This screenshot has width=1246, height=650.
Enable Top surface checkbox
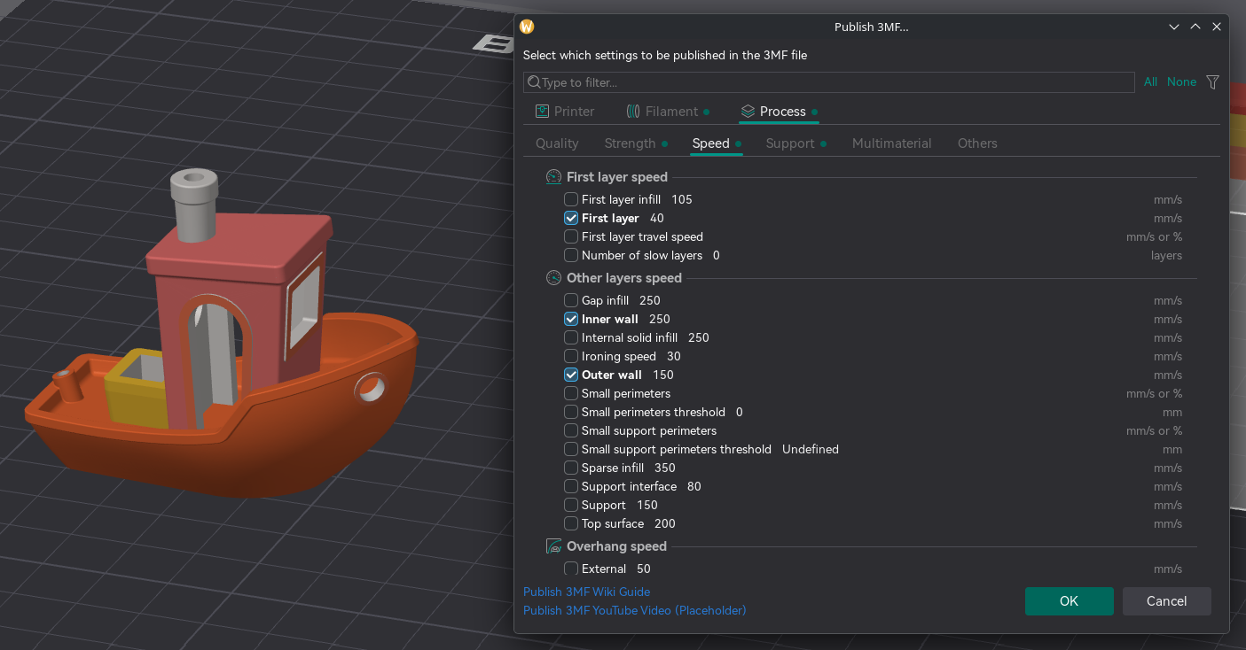coord(571,523)
